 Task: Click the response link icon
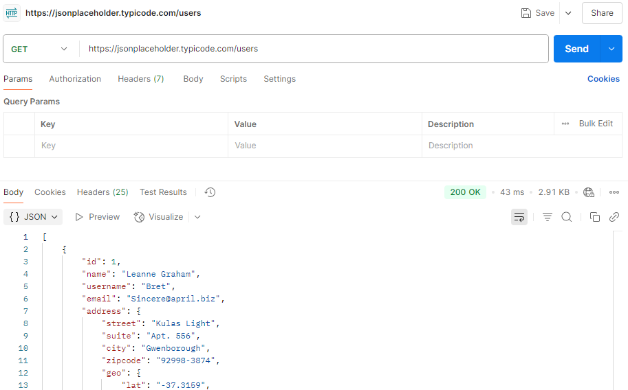tap(614, 217)
